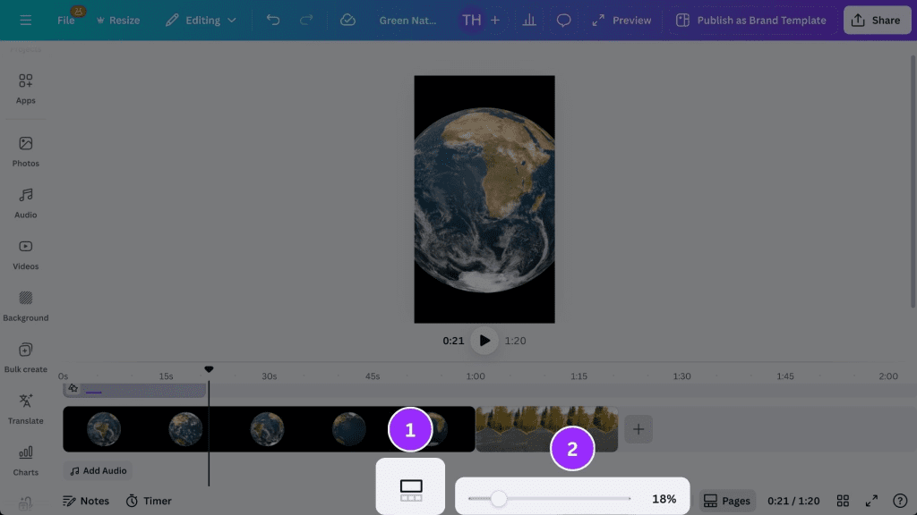Click the cloud save status icon
The width and height of the screenshot is (917, 515).
click(348, 20)
